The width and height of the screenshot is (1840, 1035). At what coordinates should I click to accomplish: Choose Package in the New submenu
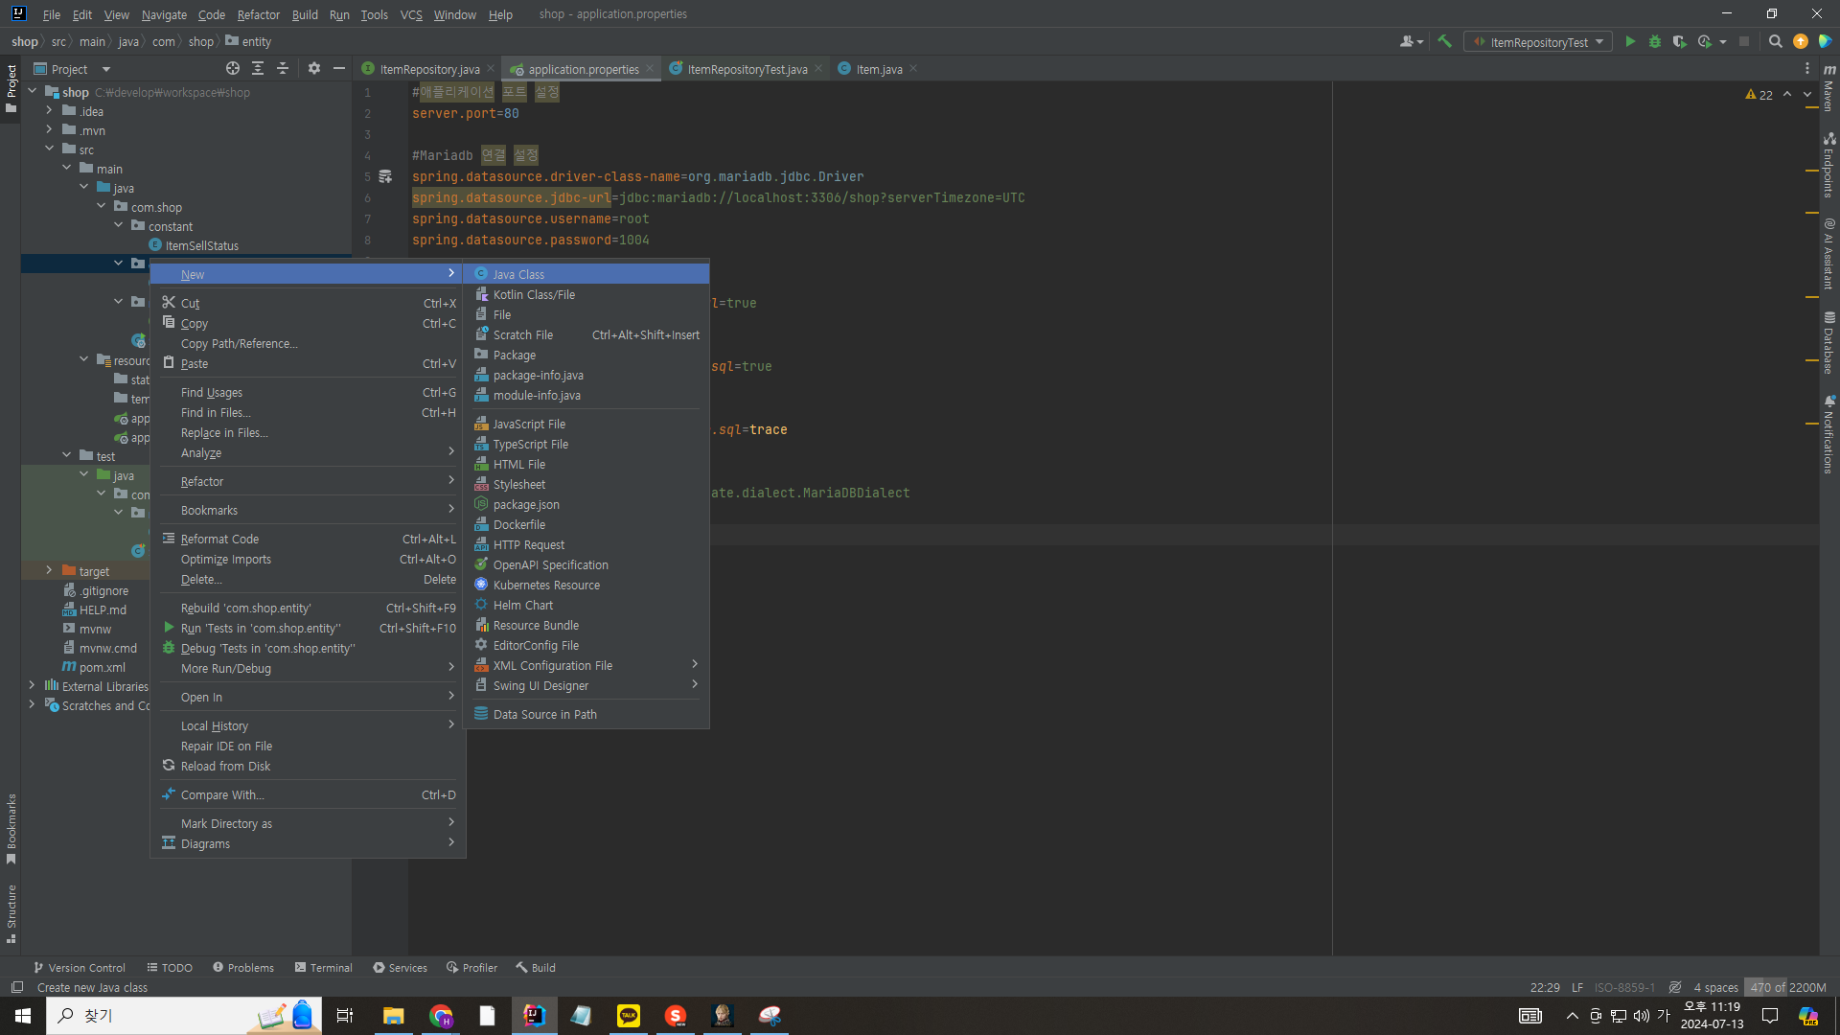586,355
